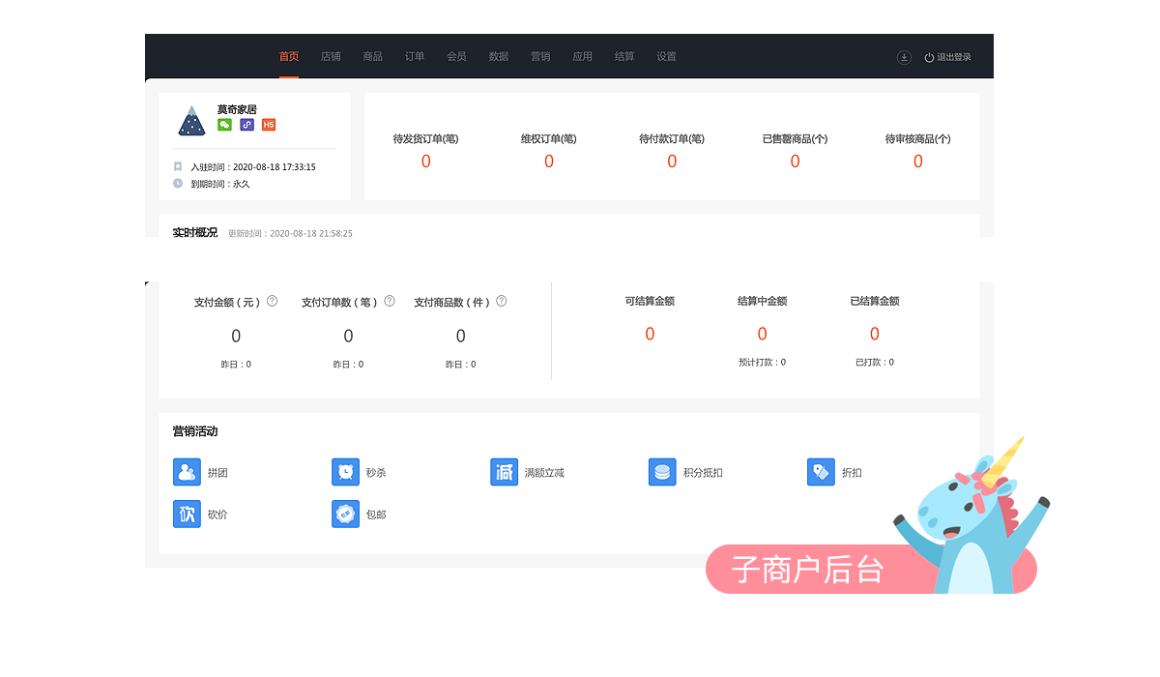Click help icon beside 支付商品数(件)
This screenshot has width=1160, height=677.
tap(502, 301)
